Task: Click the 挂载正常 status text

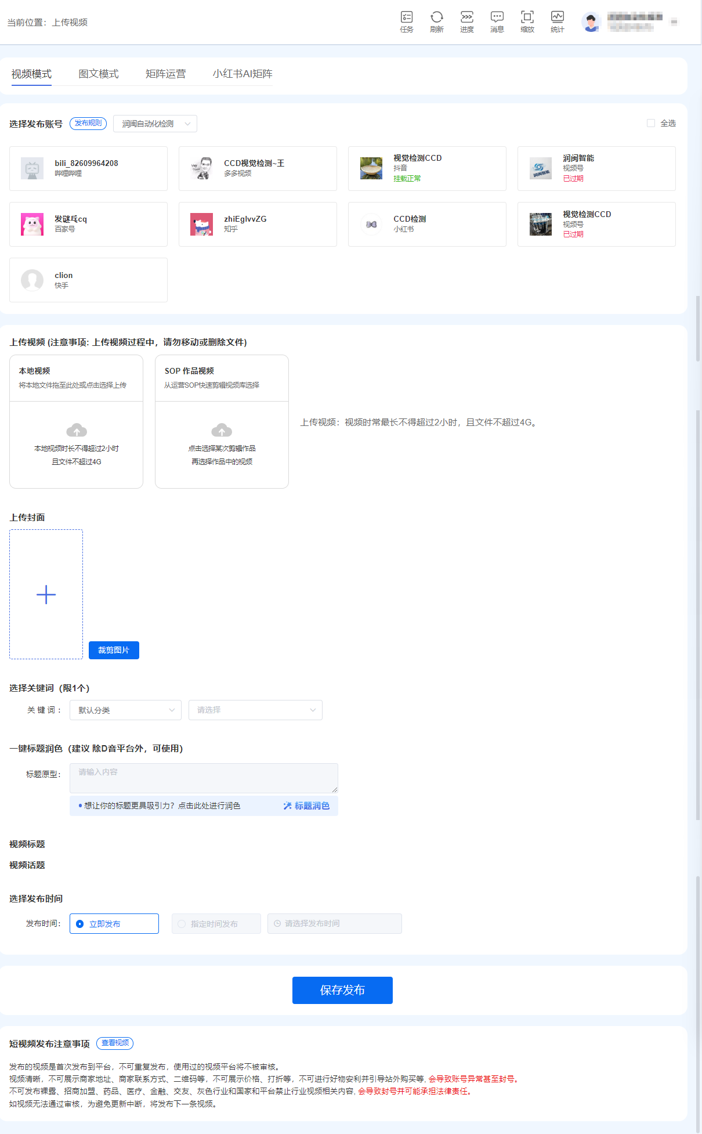Action: point(407,179)
